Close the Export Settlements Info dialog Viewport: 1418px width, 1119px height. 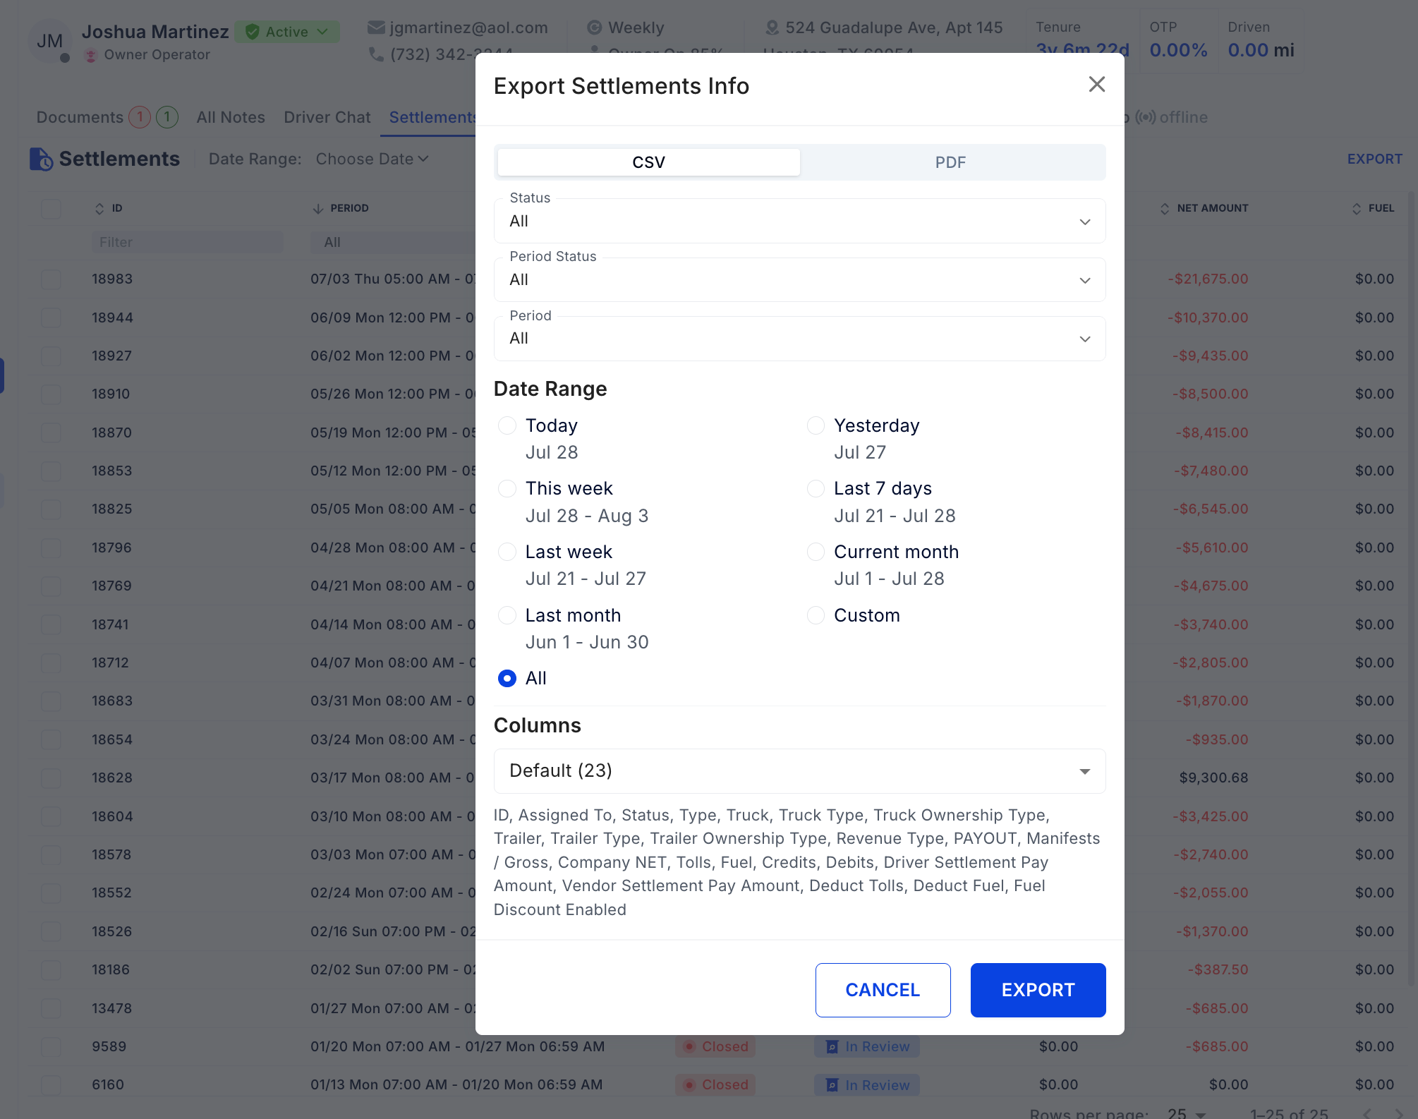[1096, 85]
